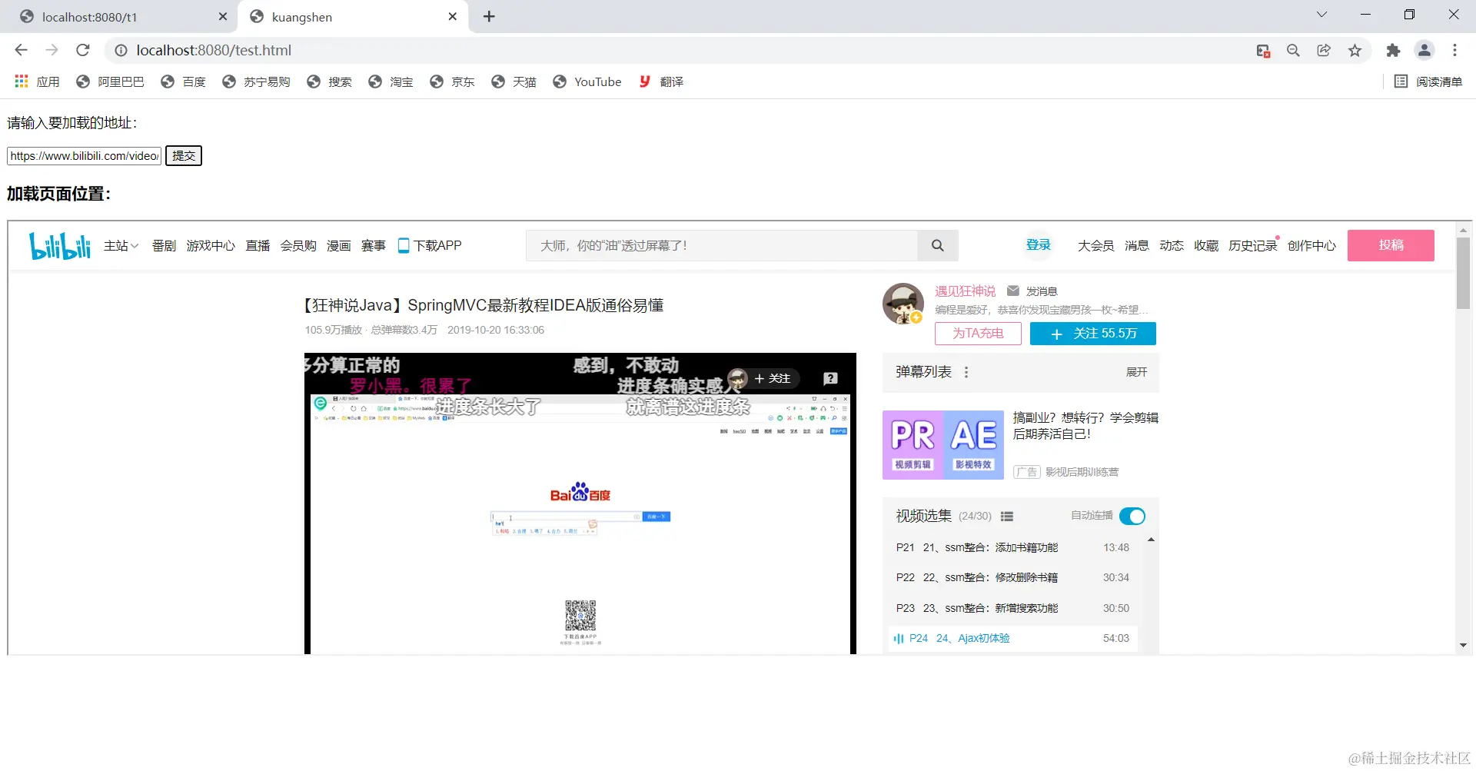The image size is (1476, 771).
Task: Open the 赛事 nav item
Action: (374, 245)
